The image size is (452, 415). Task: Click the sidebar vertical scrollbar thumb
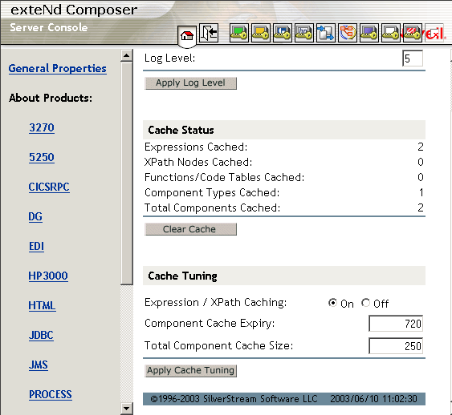[x=127, y=173]
